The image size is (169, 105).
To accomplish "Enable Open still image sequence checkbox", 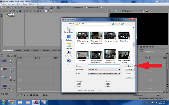I will pyautogui.click(x=76, y=90).
